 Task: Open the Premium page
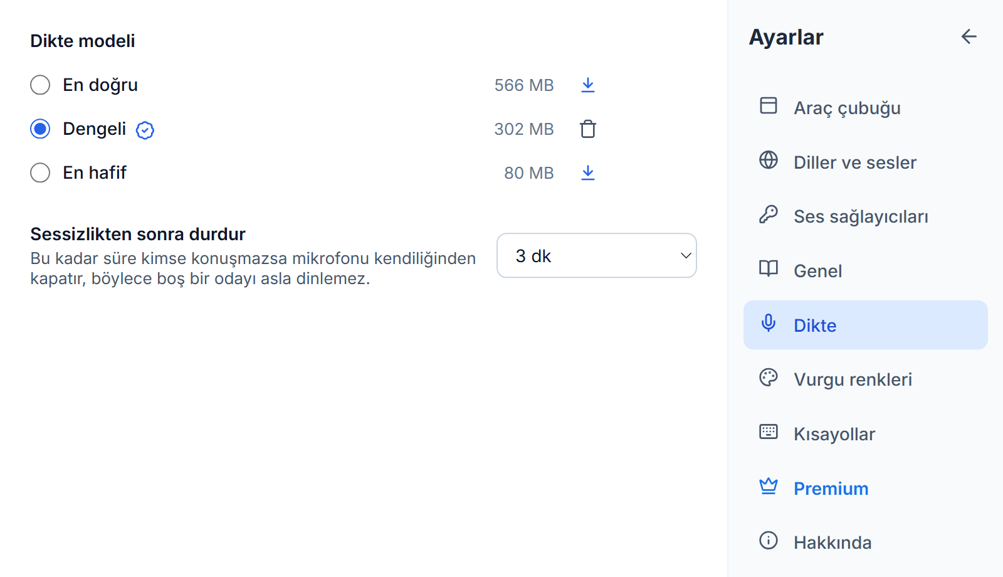coord(865,488)
